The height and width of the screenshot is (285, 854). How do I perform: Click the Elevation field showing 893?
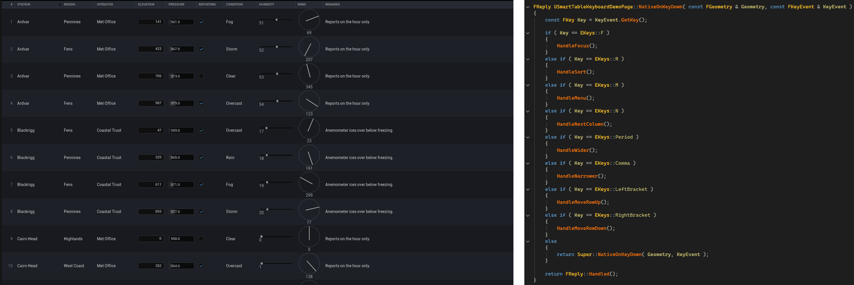pyautogui.click(x=151, y=211)
